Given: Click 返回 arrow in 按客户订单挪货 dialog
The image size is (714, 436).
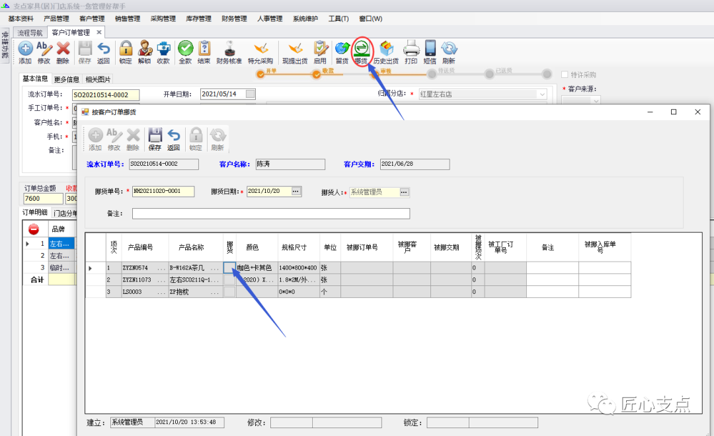Looking at the screenshot, I should click(174, 139).
